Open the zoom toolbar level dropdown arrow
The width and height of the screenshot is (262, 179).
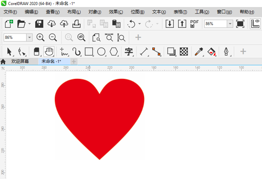tap(30, 37)
